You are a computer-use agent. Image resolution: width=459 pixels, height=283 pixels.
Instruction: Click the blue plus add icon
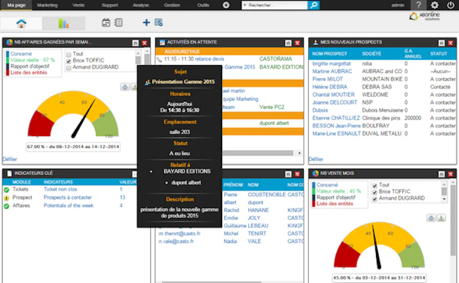[x=147, y=22]
